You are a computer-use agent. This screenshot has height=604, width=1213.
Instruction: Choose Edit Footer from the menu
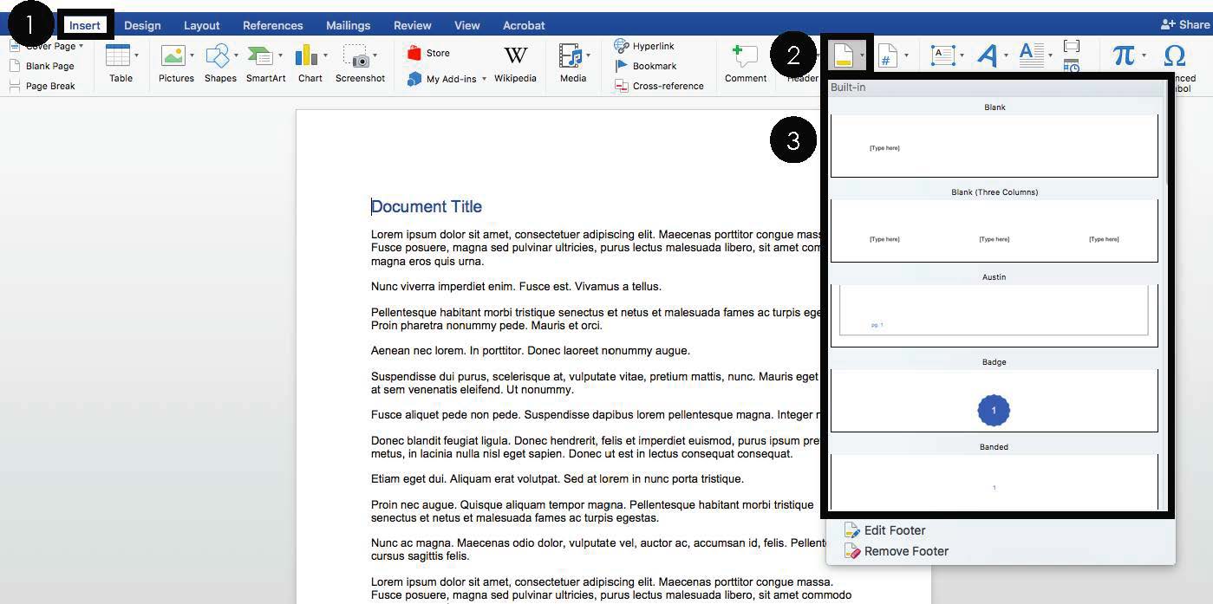(884, 530)
